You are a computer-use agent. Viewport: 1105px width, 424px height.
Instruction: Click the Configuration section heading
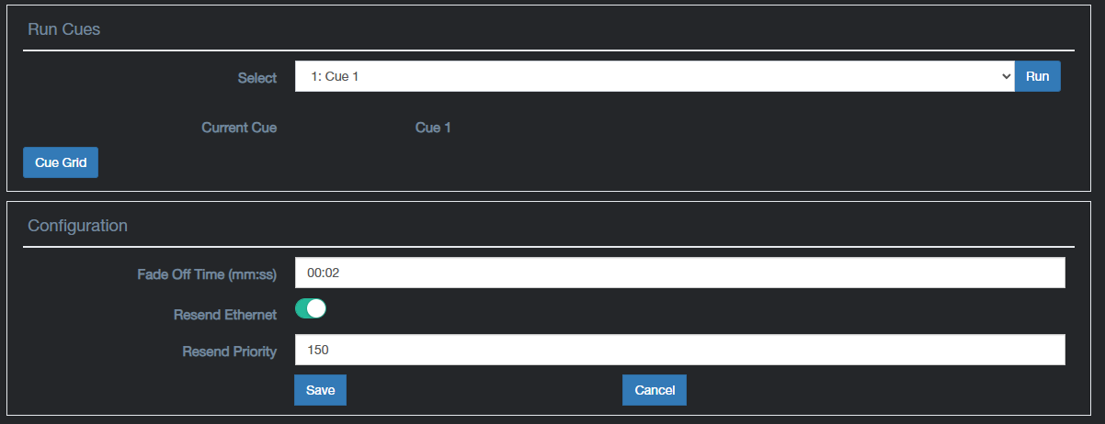(x=77, y=225)
